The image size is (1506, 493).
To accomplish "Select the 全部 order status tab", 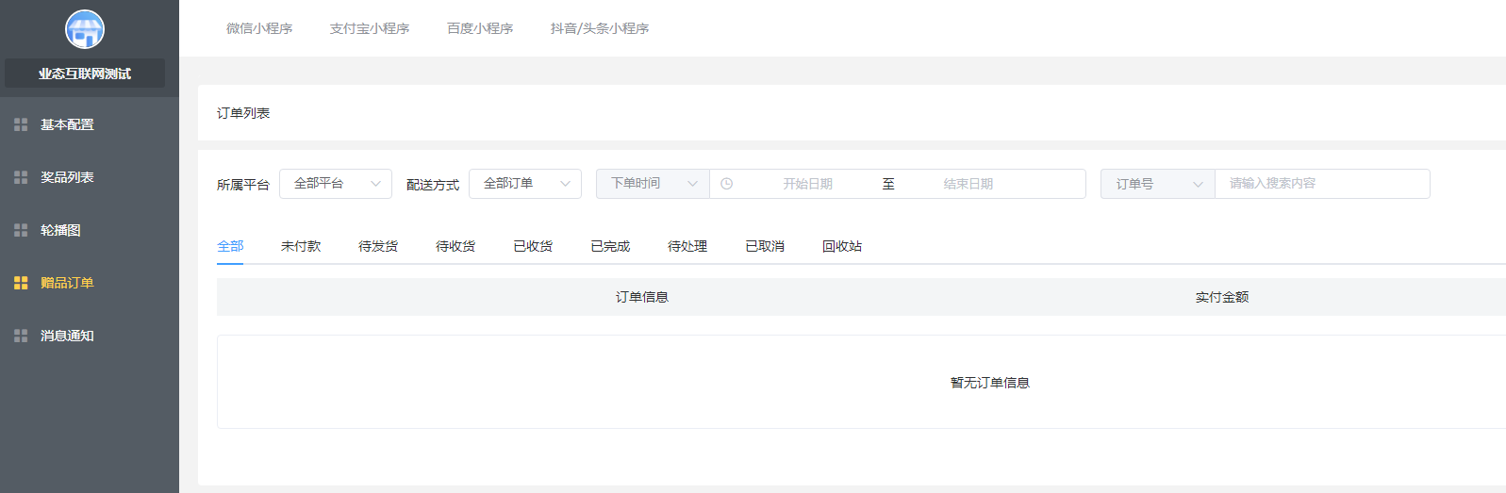I will click(x=230, y=246).
